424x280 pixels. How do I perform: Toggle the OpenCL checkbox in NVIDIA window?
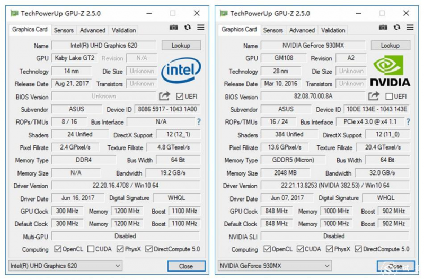click(x=267, y=249)
